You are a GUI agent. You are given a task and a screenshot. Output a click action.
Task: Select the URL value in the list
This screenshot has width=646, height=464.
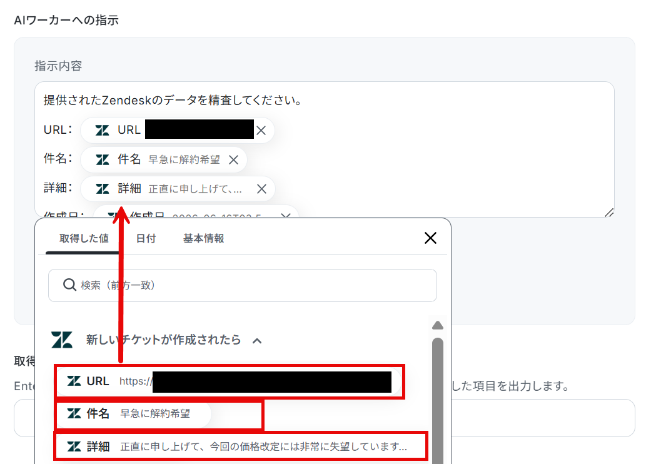[x=229, y=381]
